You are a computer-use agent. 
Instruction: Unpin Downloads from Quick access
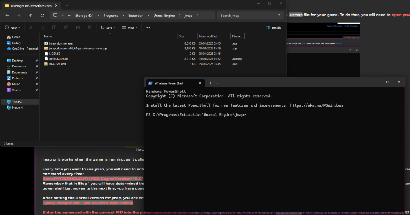[x=36, y=66]
